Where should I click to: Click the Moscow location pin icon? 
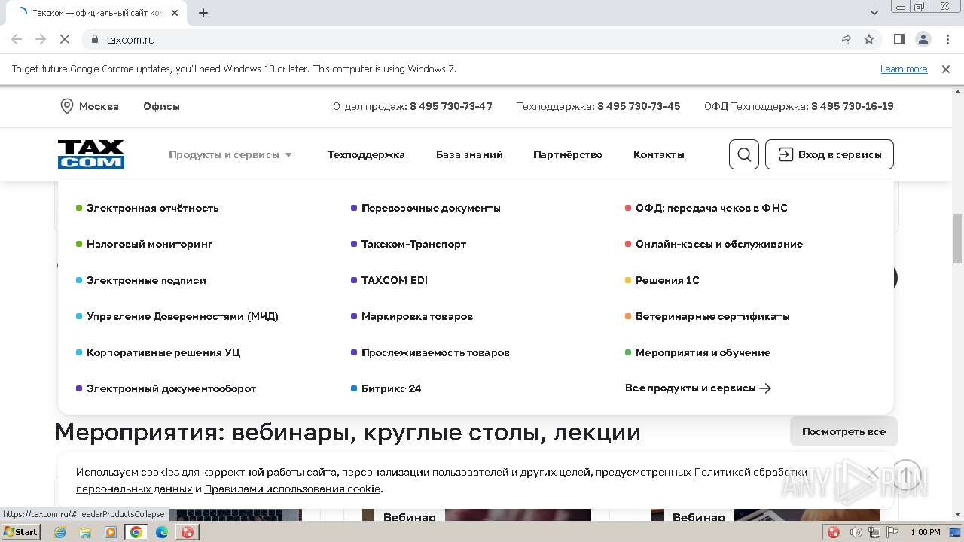click(x=66, y=106)
